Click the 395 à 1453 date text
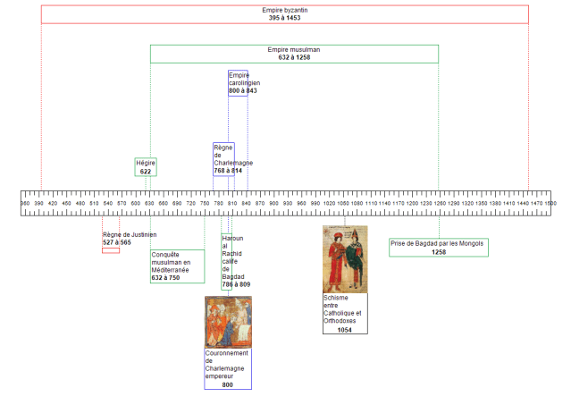 tap(284, 18)
